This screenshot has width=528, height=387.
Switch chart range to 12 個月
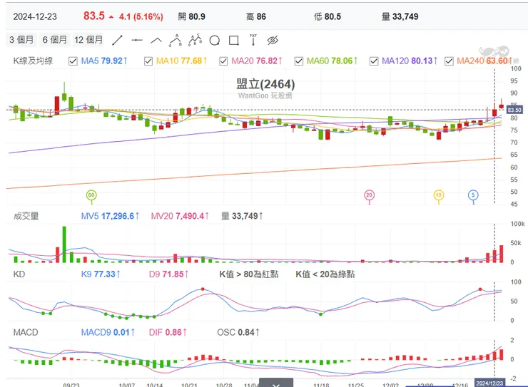click(x=88, y=40)
